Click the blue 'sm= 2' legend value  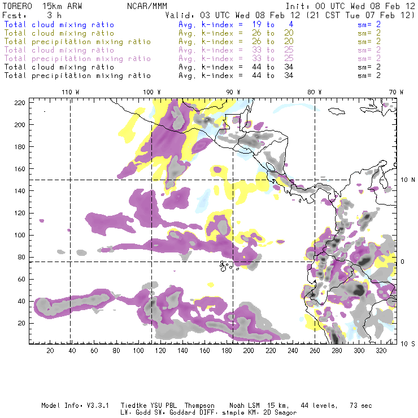[x=369, y=24]
